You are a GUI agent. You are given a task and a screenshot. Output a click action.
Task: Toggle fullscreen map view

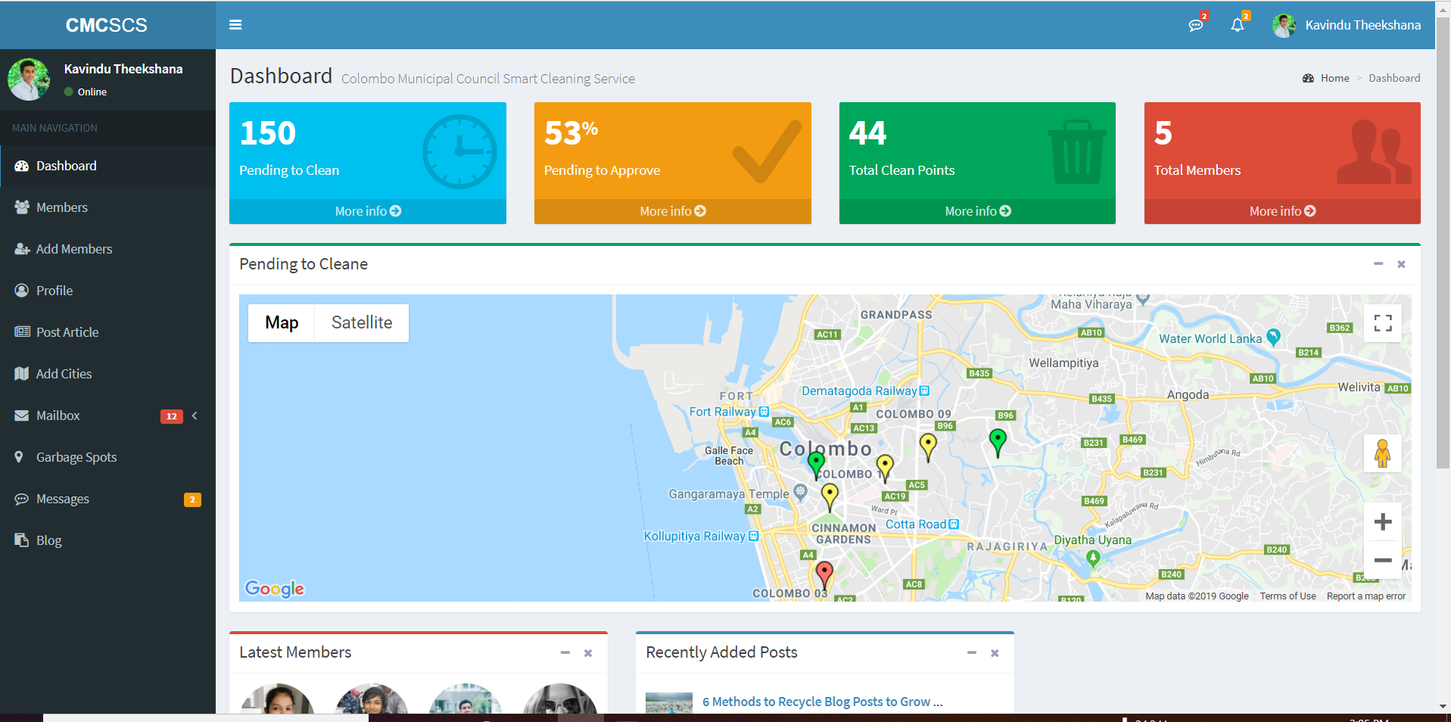1383,323
